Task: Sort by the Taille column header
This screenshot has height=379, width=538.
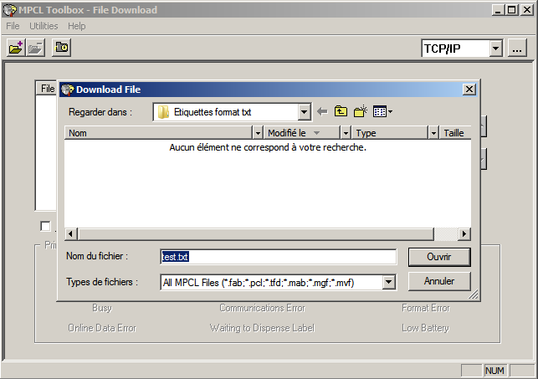Action: [455, 133]
